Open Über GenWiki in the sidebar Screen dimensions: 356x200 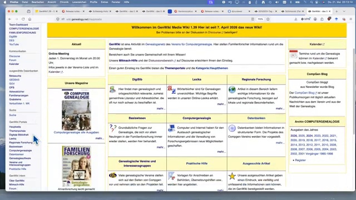coord(17,181)
